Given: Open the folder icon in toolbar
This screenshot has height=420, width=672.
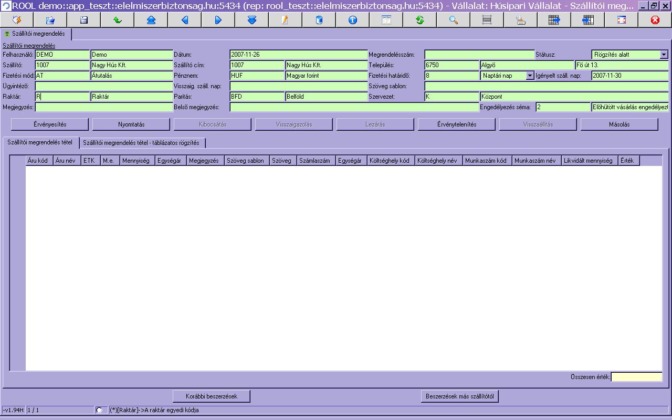Looking at the screenshot, I should click(x=50, y=20).
